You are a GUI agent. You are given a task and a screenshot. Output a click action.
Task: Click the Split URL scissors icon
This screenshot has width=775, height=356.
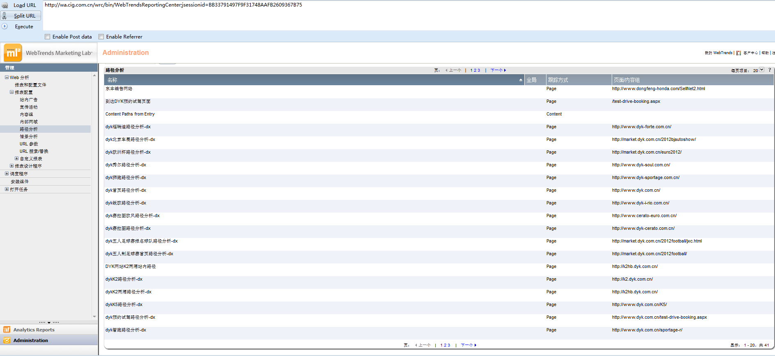tap(5, 16)
